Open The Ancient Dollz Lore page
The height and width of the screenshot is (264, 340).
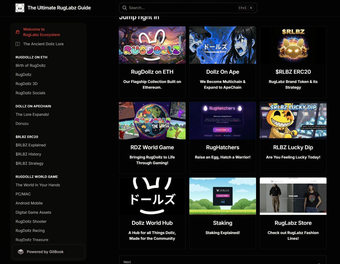tap(43, 44)
